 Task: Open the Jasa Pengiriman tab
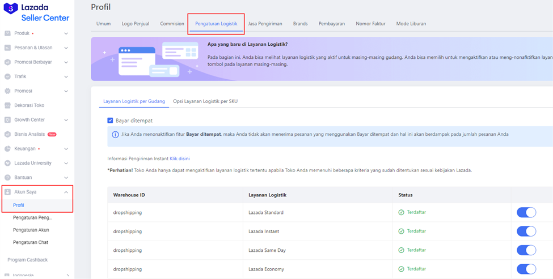tap(265, 24)
